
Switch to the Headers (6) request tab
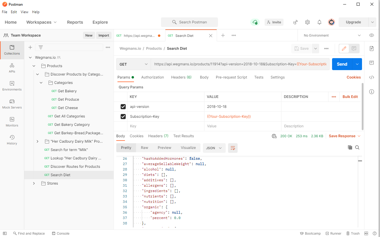181,77
